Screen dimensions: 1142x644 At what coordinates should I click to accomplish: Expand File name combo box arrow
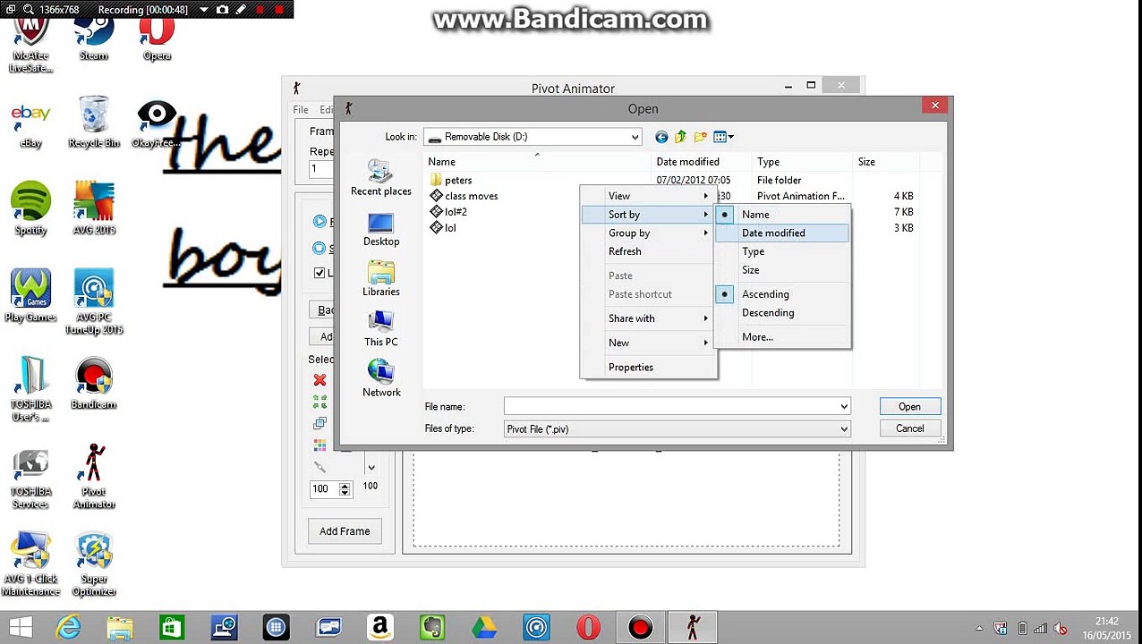click(843, 407)
